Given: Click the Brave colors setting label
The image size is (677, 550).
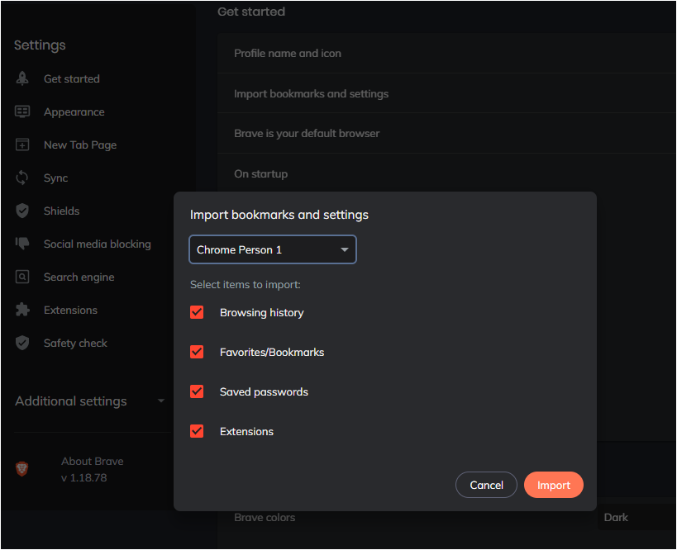Looking at the screenshot, I should [265, 517].
